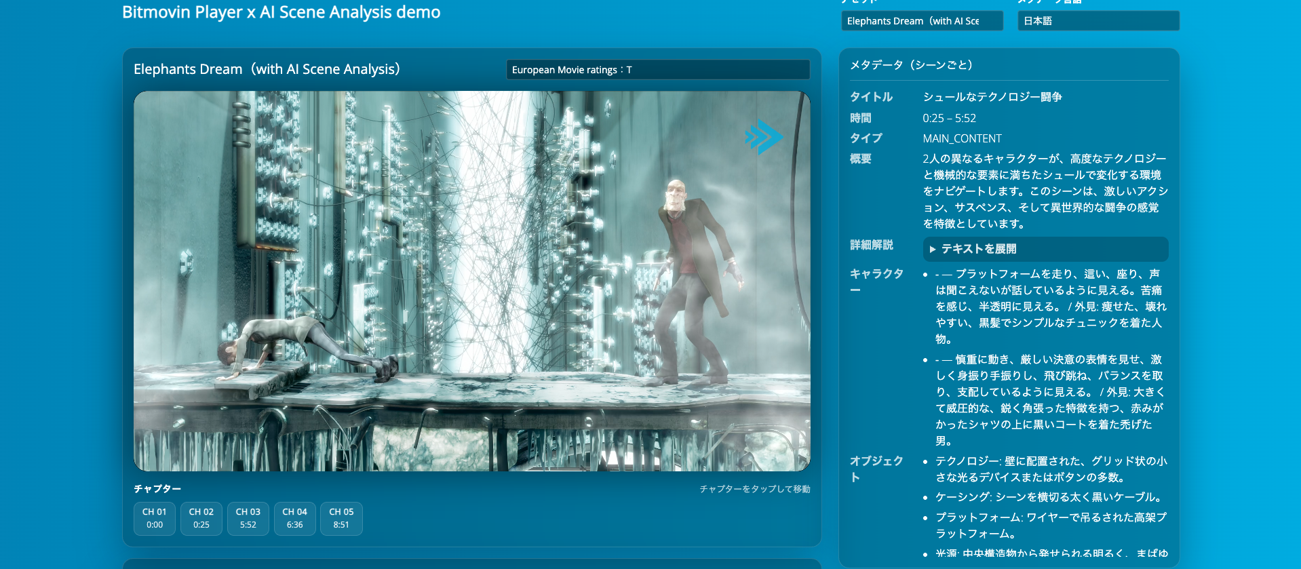1301x569 pixels.
Task: Choose chapter CH 05 at 8:51
Action: (341, 518)
